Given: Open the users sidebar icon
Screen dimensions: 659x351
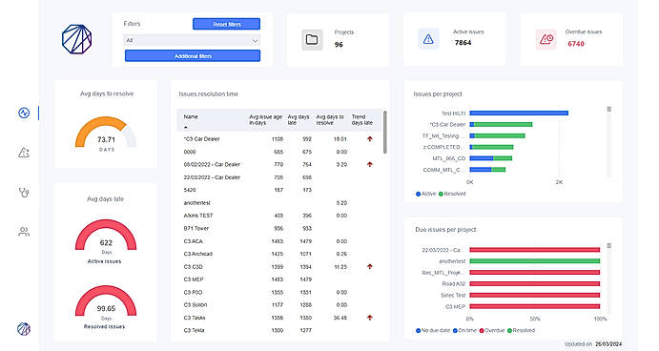Looking at the screenshot, I should (24, 232).
